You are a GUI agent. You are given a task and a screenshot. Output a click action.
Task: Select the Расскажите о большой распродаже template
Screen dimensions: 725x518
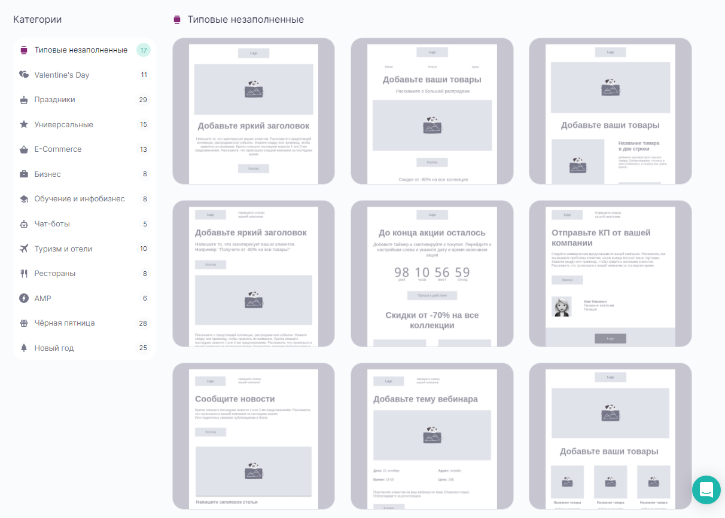click(432, 111)
